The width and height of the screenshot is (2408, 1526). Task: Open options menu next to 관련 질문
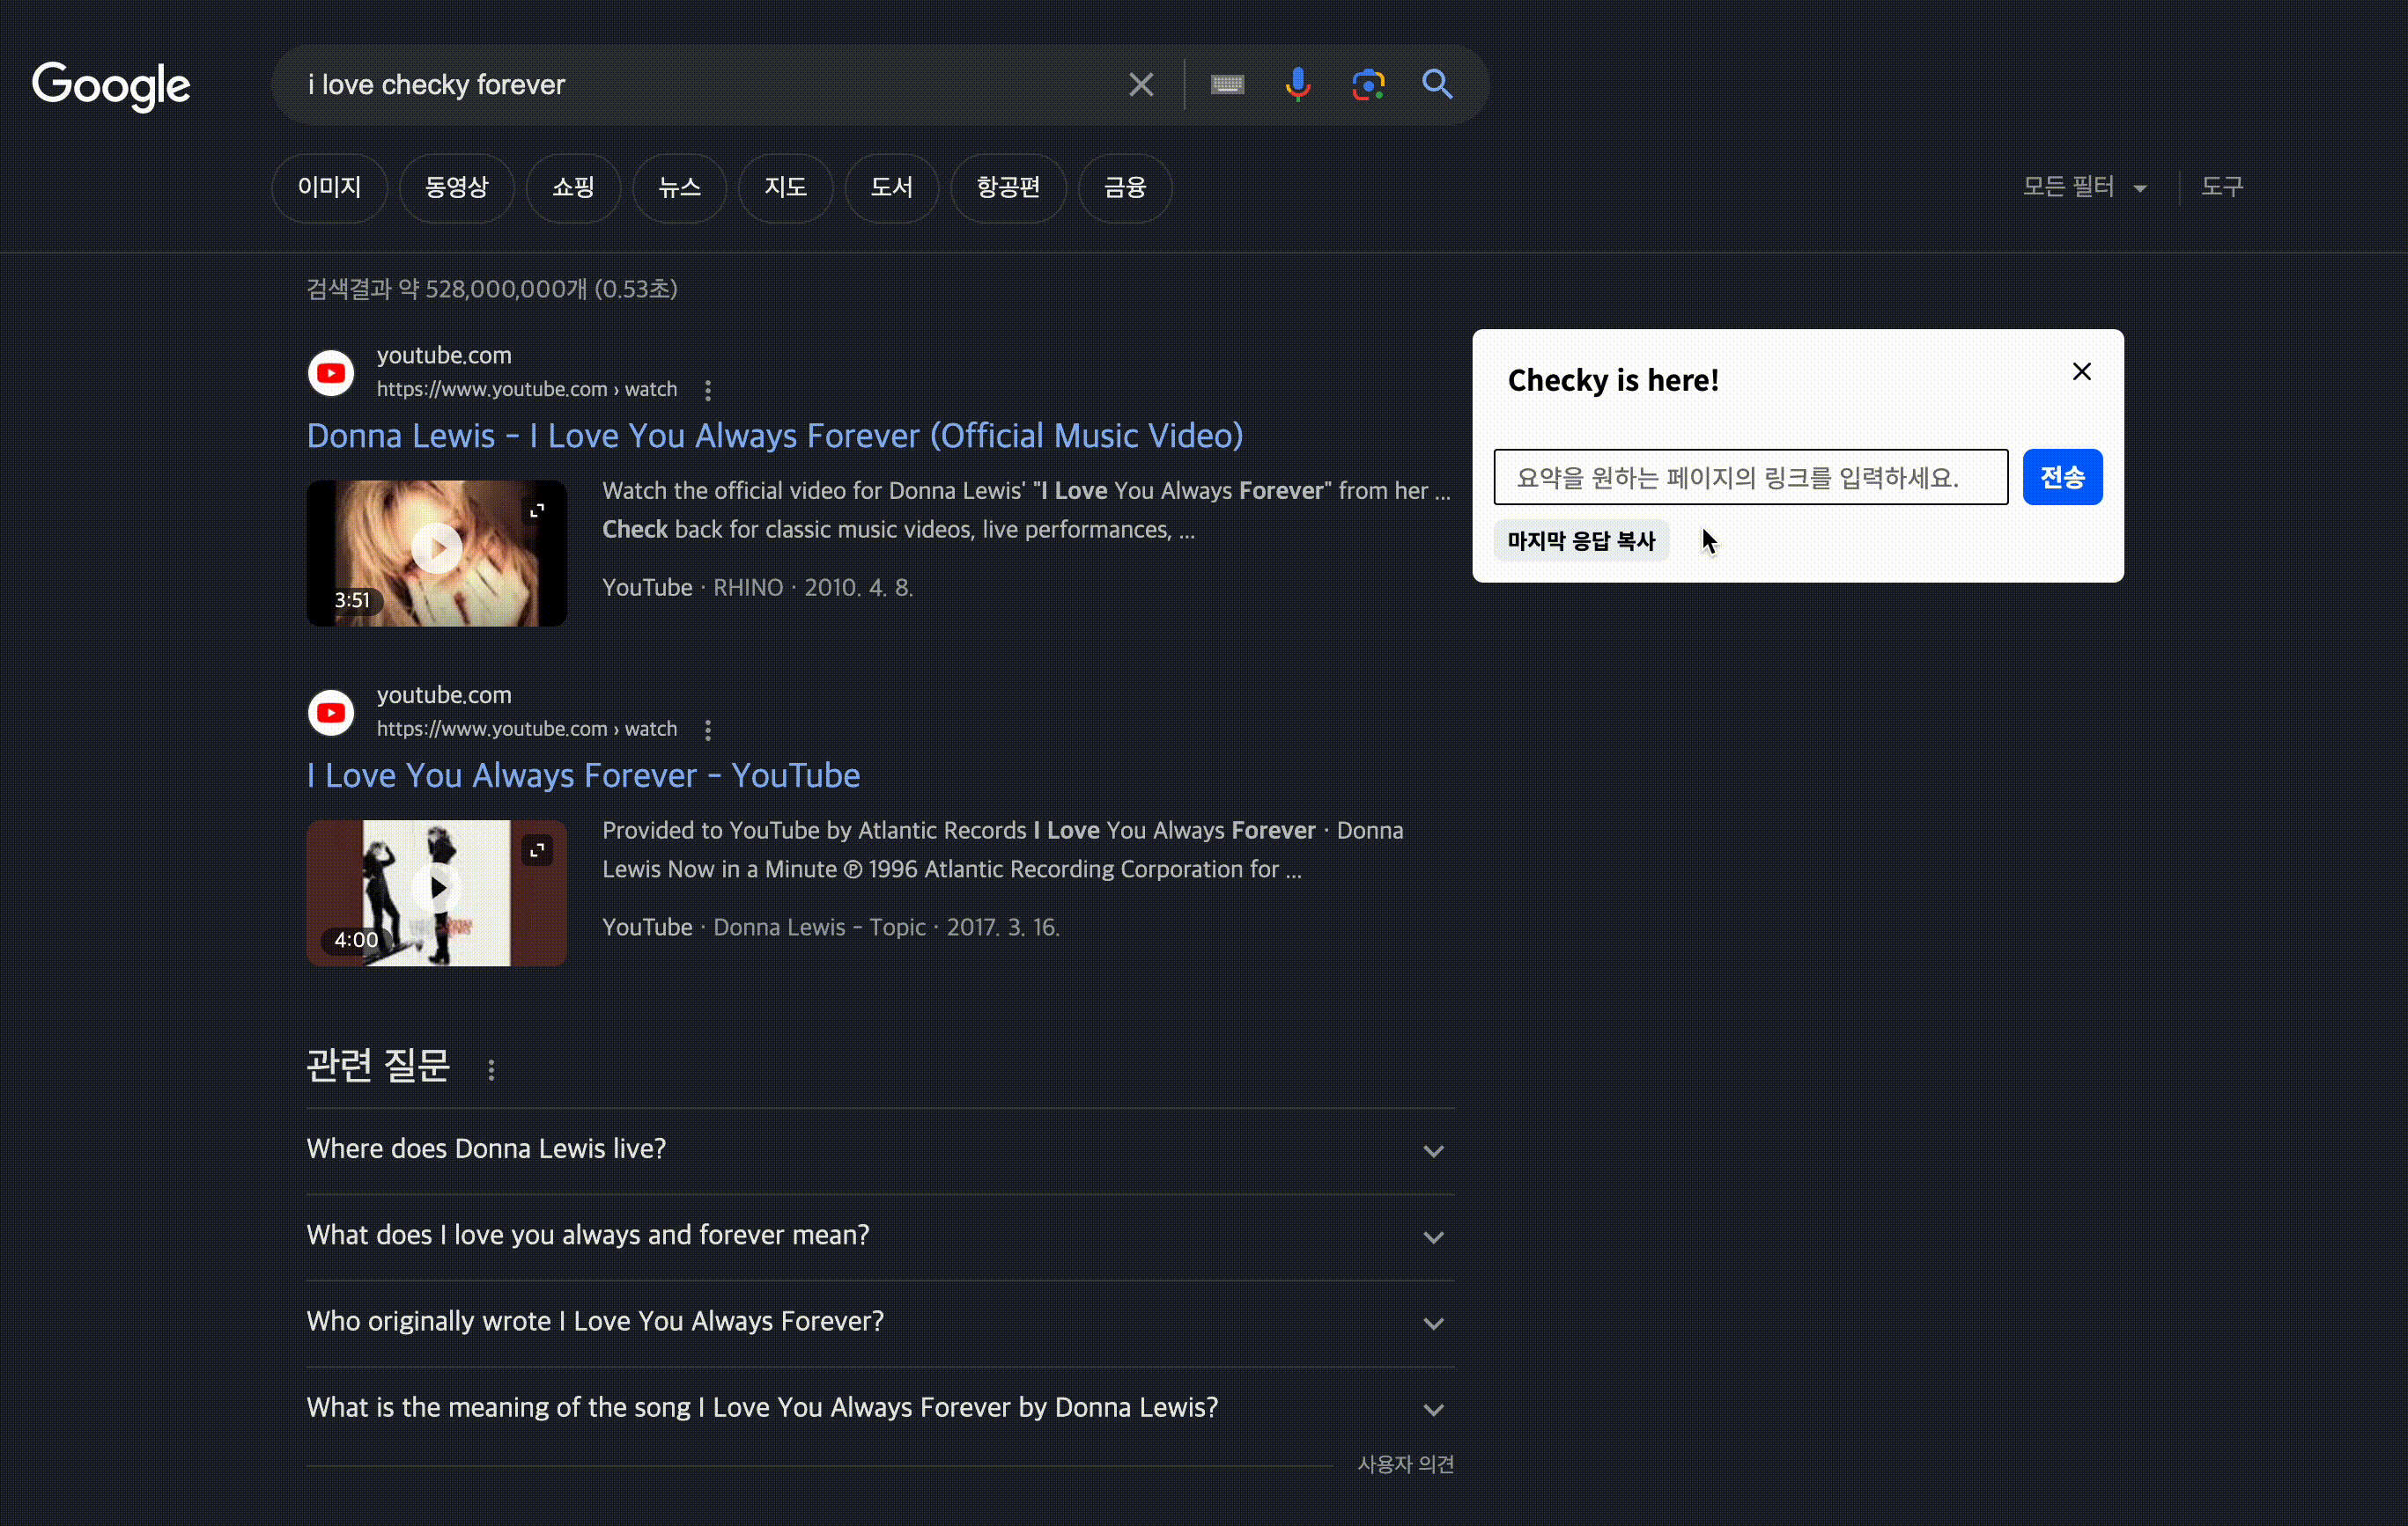coord(491,1070)
